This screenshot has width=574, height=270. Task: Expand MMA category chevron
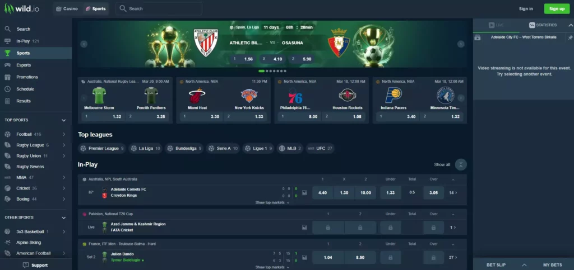(x=64, y=177)
